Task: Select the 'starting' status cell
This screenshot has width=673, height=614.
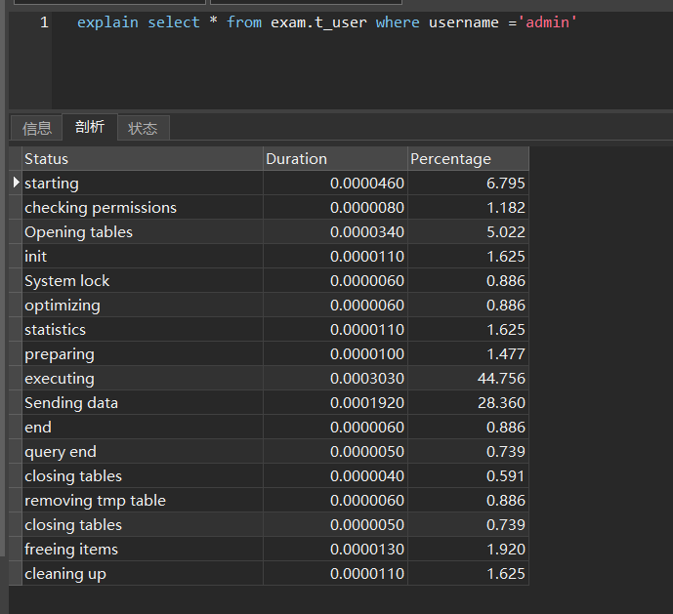Action: [x=142, y=184]
